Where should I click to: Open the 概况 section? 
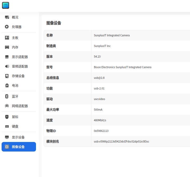tap(19, 17)
